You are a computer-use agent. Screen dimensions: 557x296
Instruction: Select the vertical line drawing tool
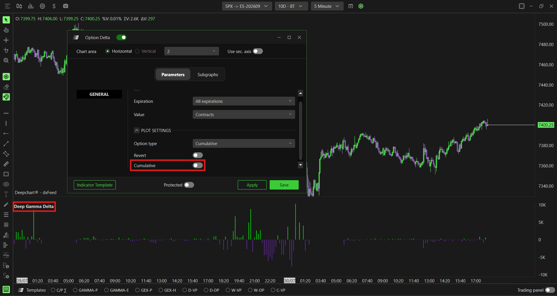click(x=6, y=123)
